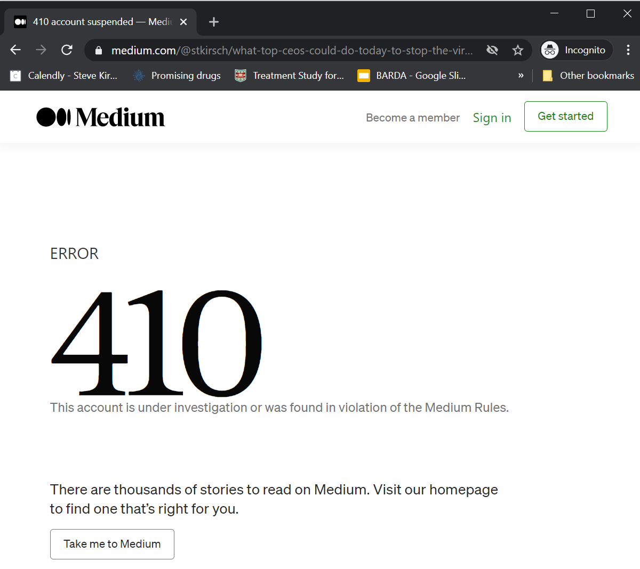Click the Medium favicon in tab
The width and height of the screenshot is (640, 569).
20,22
